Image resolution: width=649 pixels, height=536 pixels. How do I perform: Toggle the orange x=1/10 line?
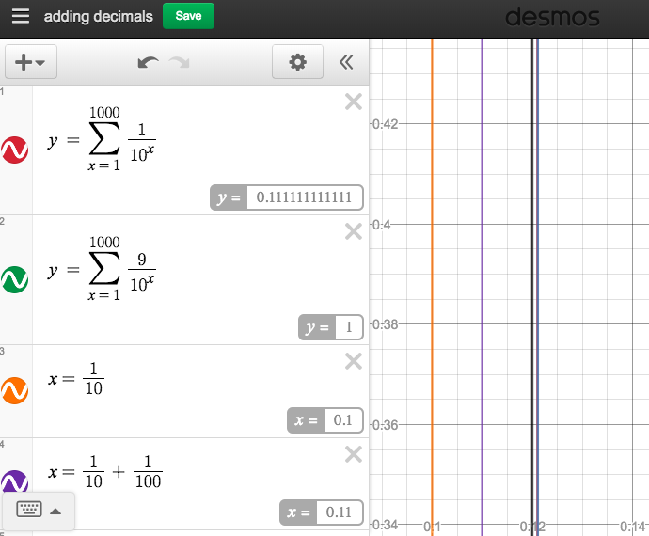16,390
